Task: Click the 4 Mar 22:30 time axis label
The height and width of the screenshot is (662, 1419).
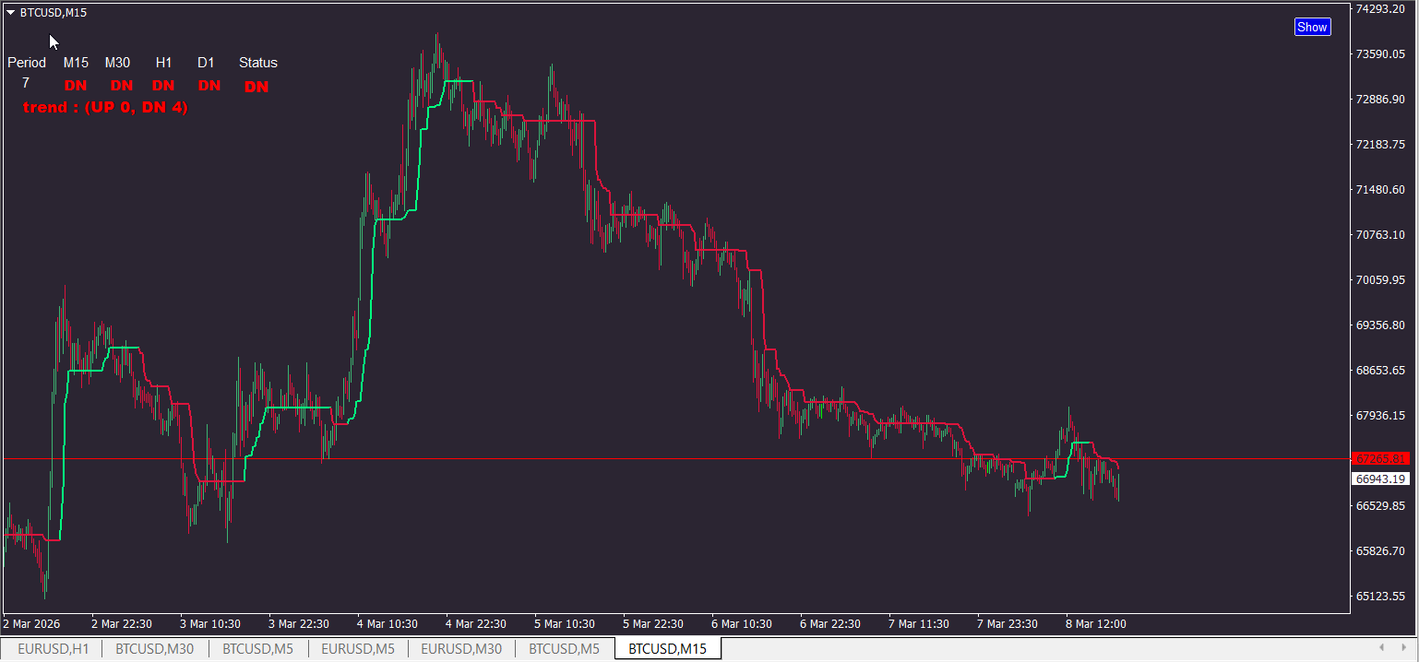Action: coord(476,624)
